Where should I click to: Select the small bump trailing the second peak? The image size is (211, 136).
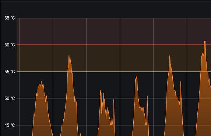[x=80, y=135]
